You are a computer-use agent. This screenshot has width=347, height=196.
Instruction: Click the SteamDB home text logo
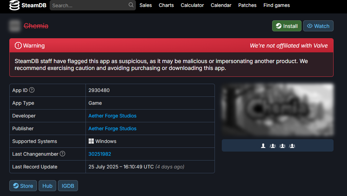(x=34, y=5)
